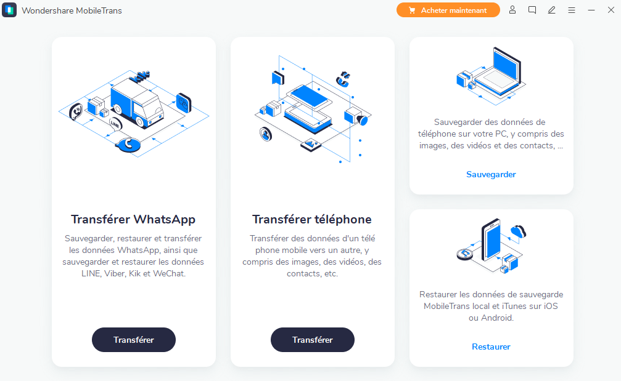Viewport: 621px width, 381px height.
Task: Click the Restaurer link
Action: [491, 347]
